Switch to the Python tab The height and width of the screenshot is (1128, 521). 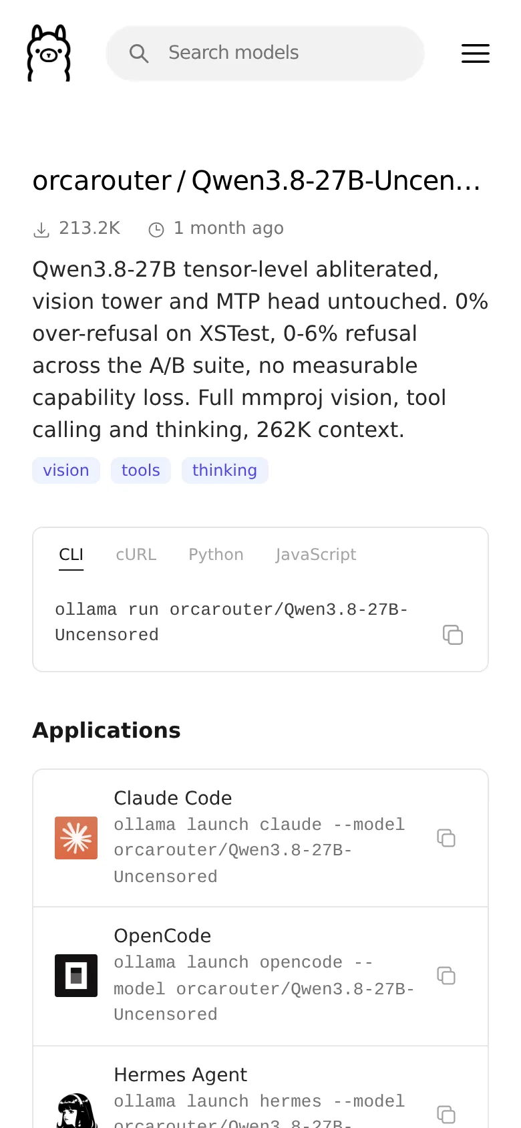[216, 555]
